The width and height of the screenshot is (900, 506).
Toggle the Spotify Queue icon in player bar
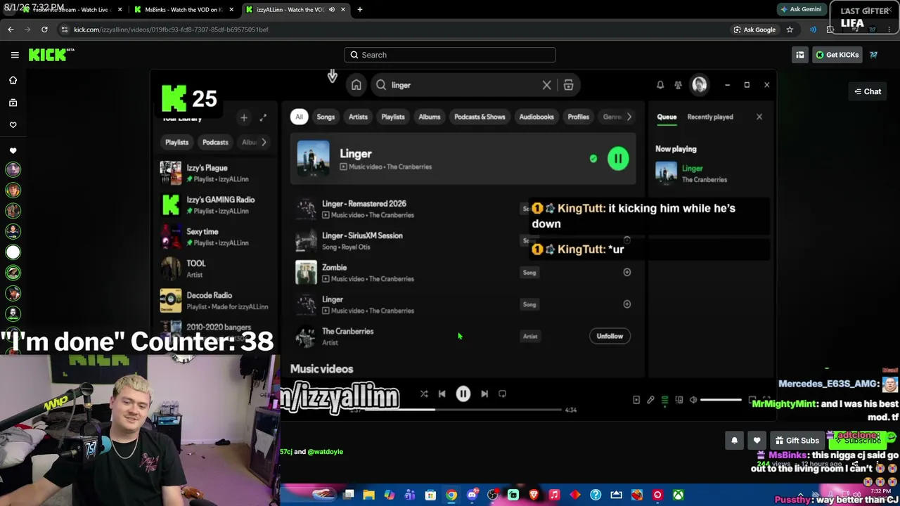tap(664, 400)
